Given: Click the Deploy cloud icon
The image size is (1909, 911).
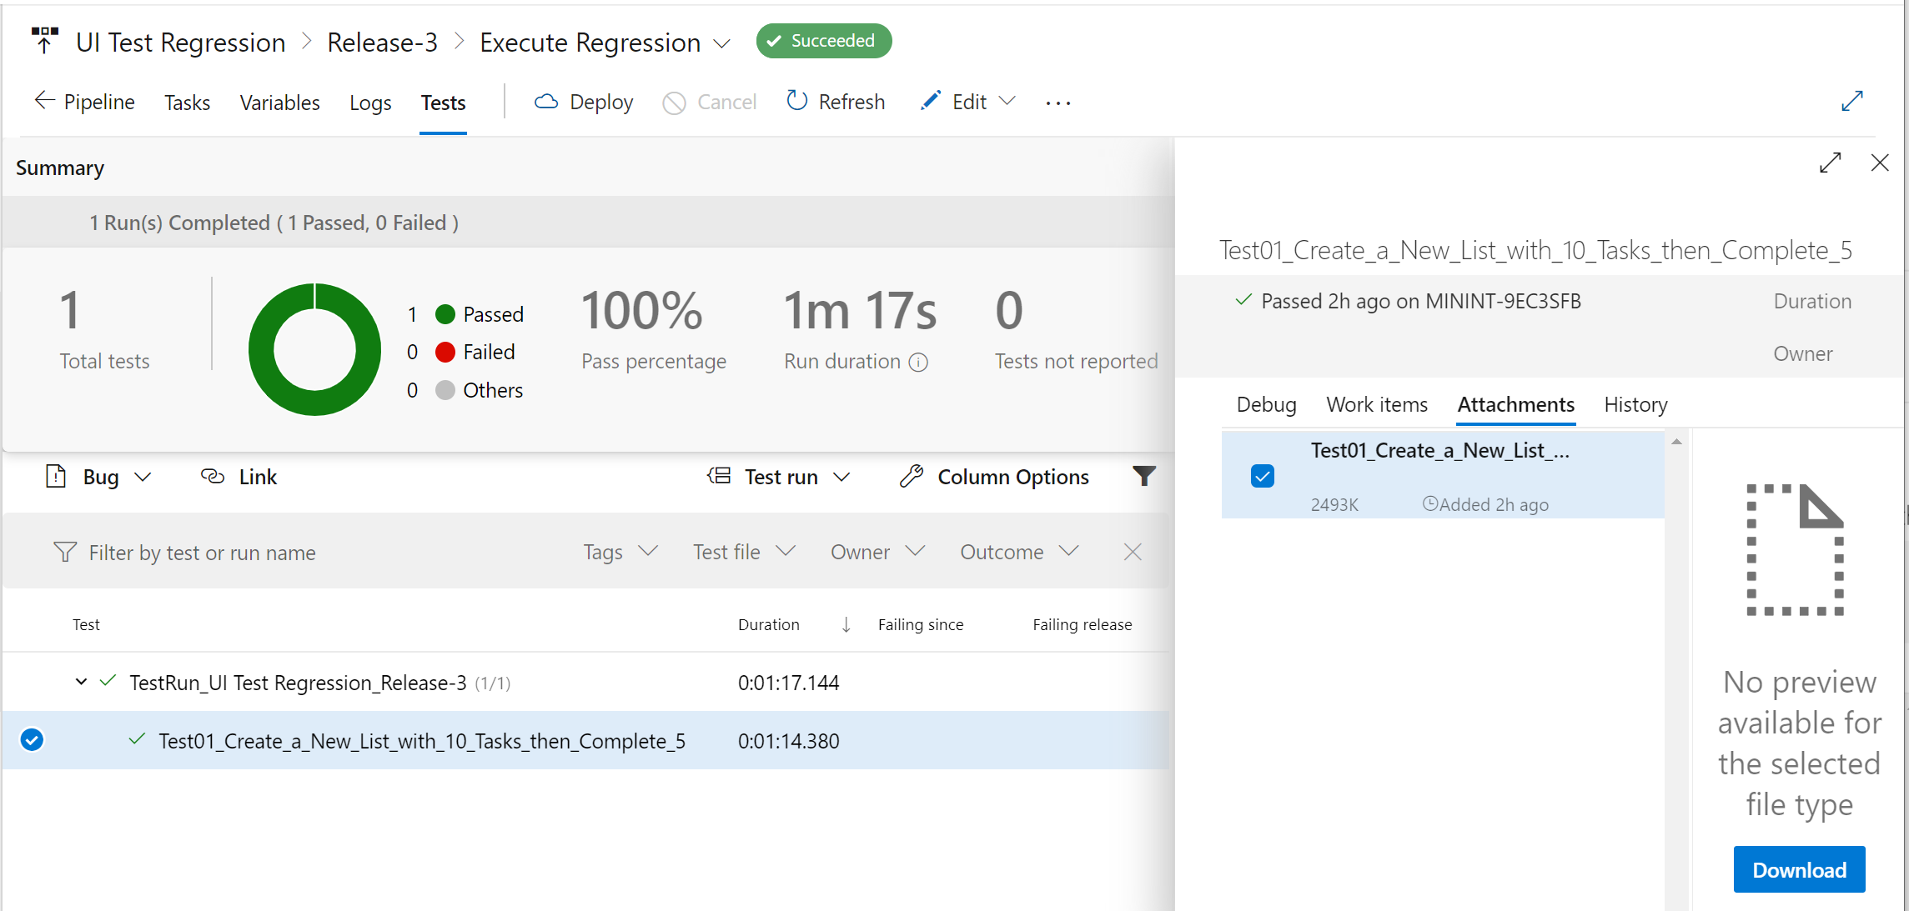Looking at the screenshot, I should click(x=546, y=101).
